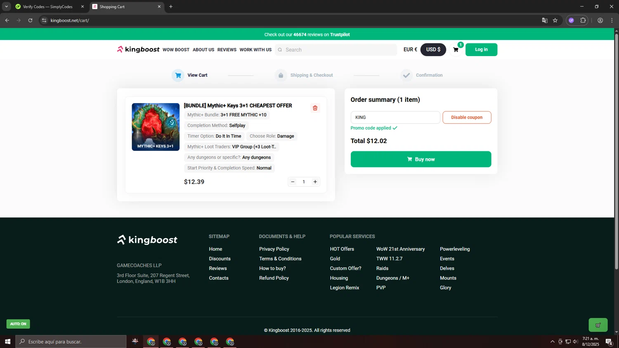Screen dimensions: 619x348
Task: Click the Log in button
Action: 481,49
